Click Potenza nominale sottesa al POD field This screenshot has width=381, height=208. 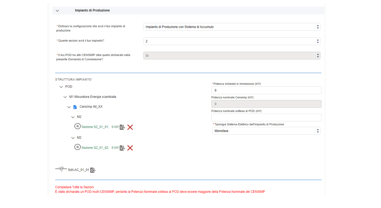tap(266, 117)
